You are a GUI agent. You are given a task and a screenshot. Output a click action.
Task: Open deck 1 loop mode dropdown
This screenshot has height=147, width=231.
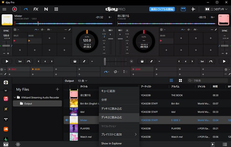click(43, 30)
